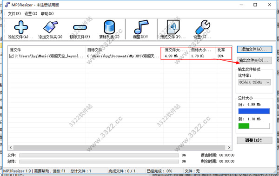This screenshot has width=279, height=176.
Task: Click the file list horizontal scrollbar thumb
Action: [119, 147]
